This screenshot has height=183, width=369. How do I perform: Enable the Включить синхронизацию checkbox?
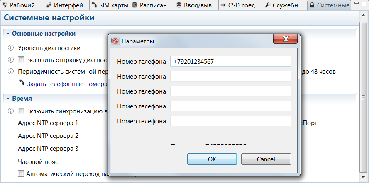coord(21,111)
